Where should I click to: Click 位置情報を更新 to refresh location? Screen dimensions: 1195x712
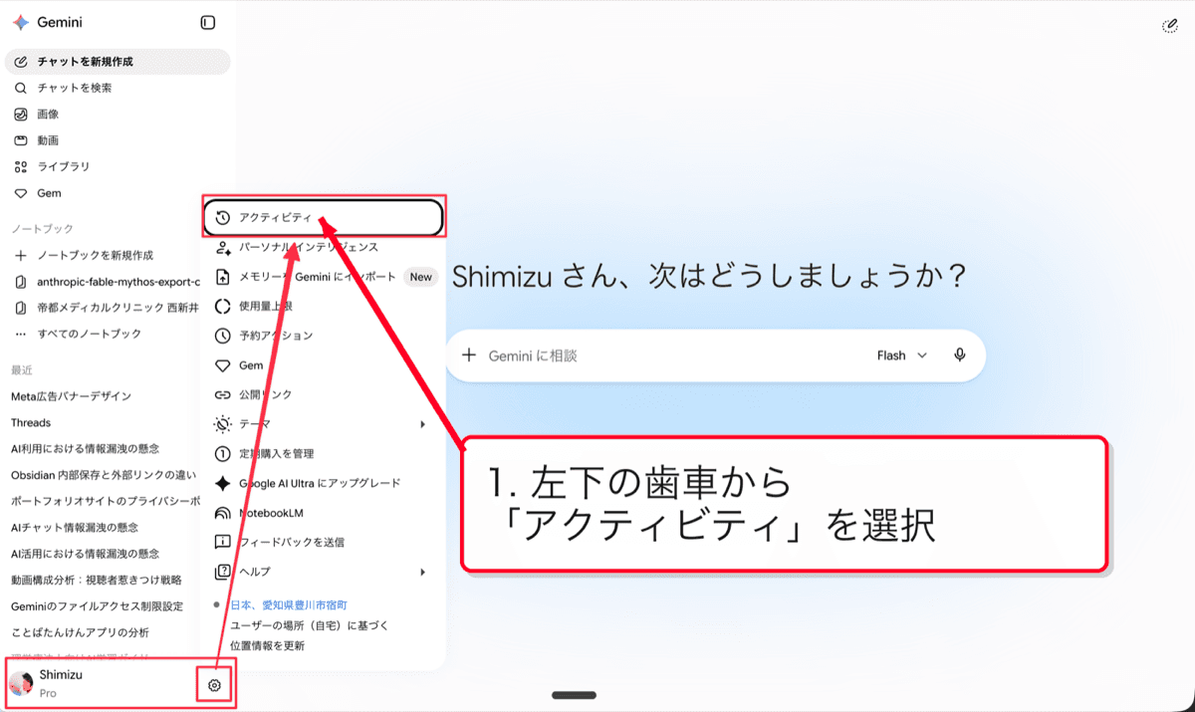point(268,645)
